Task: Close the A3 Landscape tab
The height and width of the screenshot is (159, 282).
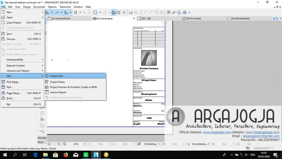Action: pyautogui.click(x=134, y=18)
